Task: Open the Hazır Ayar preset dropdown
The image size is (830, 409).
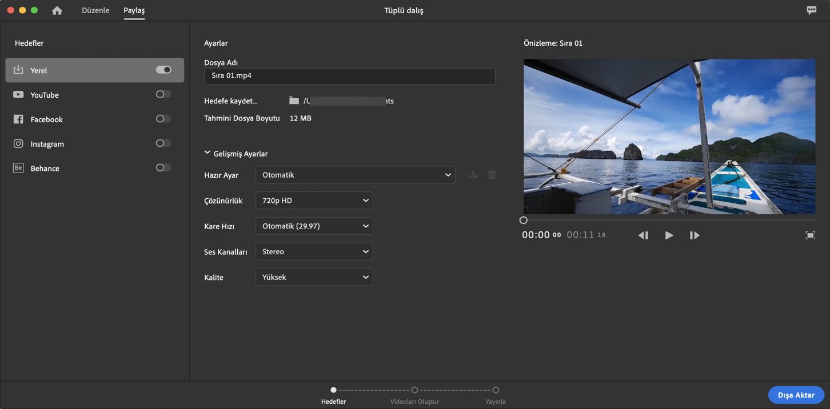Action: pos(355,175)
